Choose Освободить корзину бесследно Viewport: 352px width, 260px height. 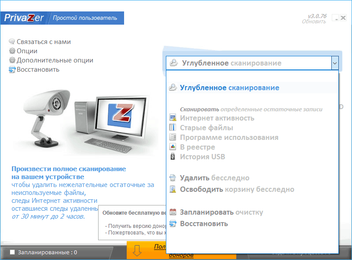pyautogui.click(x=237, y=189)
